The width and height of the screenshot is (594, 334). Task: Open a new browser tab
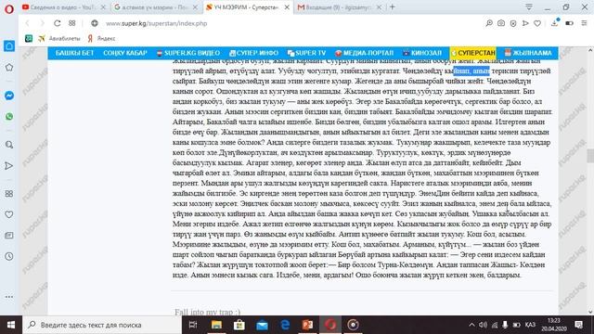[393, 6]
